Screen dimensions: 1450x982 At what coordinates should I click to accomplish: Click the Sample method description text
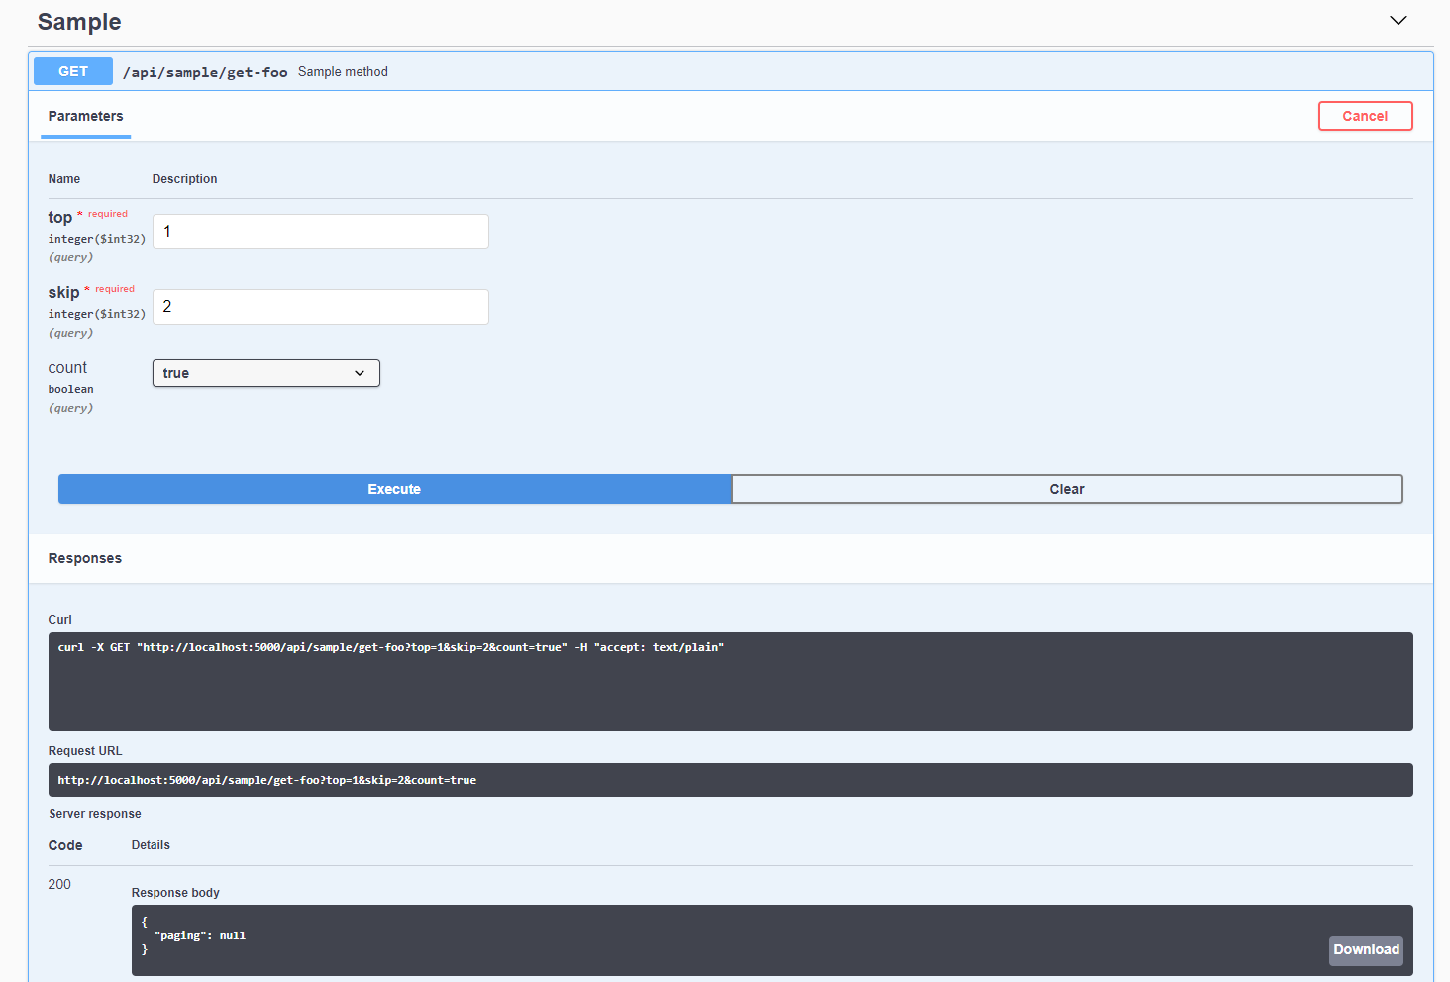point(343,71)
